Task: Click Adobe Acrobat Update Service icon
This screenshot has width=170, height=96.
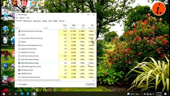Action: pyautogui.click(x=19, y=45)
